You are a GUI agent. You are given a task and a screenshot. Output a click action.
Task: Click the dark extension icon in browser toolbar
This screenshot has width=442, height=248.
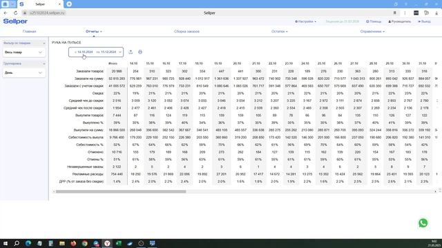[x=416, y=13]
